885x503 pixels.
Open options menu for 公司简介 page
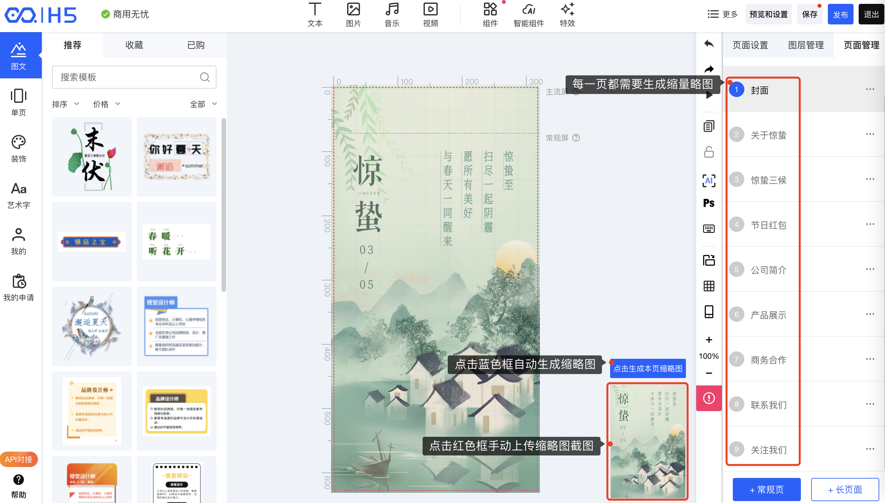(870, 269)
